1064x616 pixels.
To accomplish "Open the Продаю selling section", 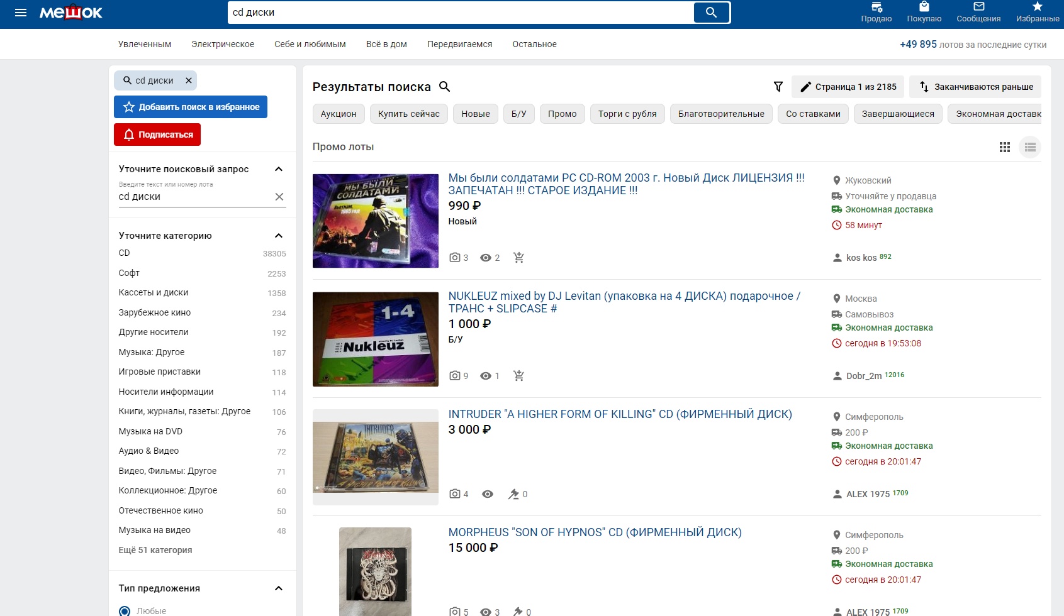I will (x=876, y=13).
